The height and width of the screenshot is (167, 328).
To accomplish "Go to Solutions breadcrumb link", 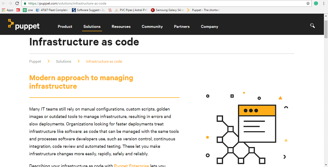I will point(64,61).
